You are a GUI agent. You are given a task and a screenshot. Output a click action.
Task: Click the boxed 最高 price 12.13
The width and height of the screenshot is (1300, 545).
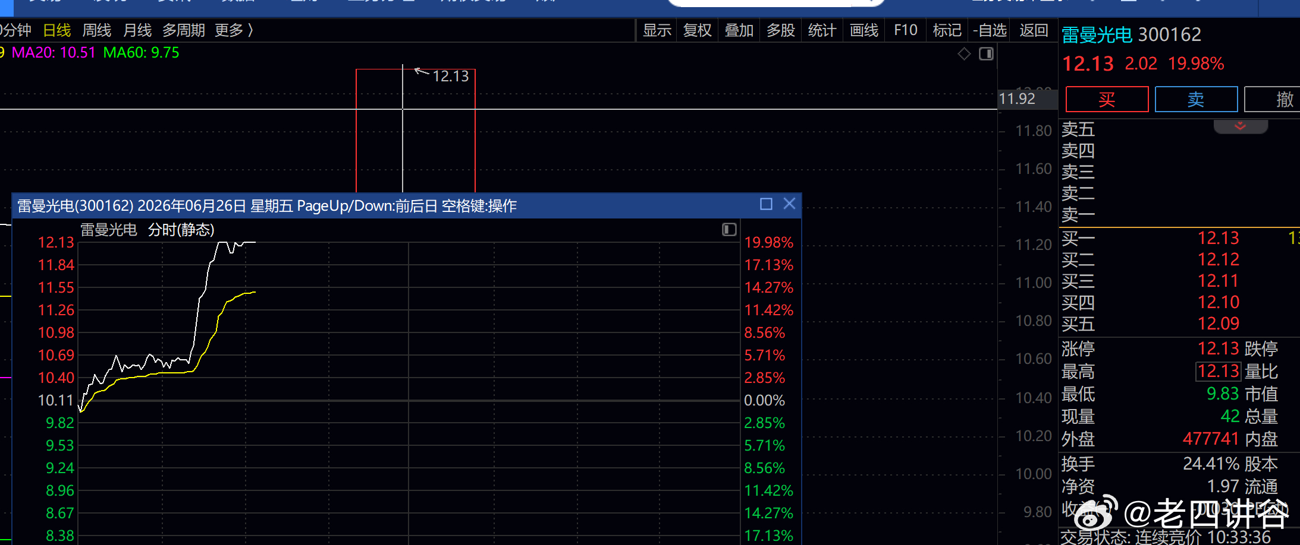[1219, 372]
